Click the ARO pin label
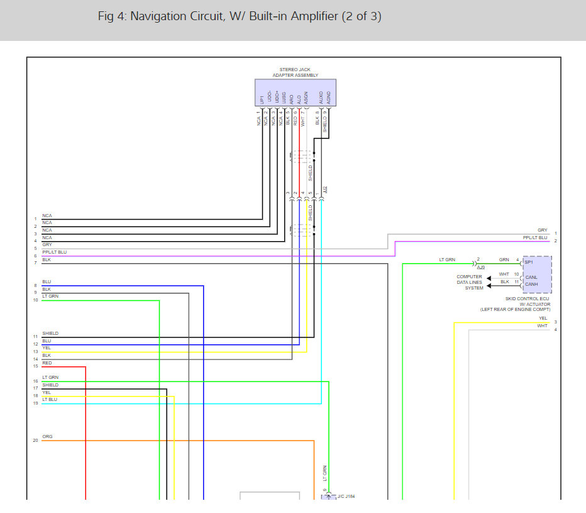 pos(292,99)
